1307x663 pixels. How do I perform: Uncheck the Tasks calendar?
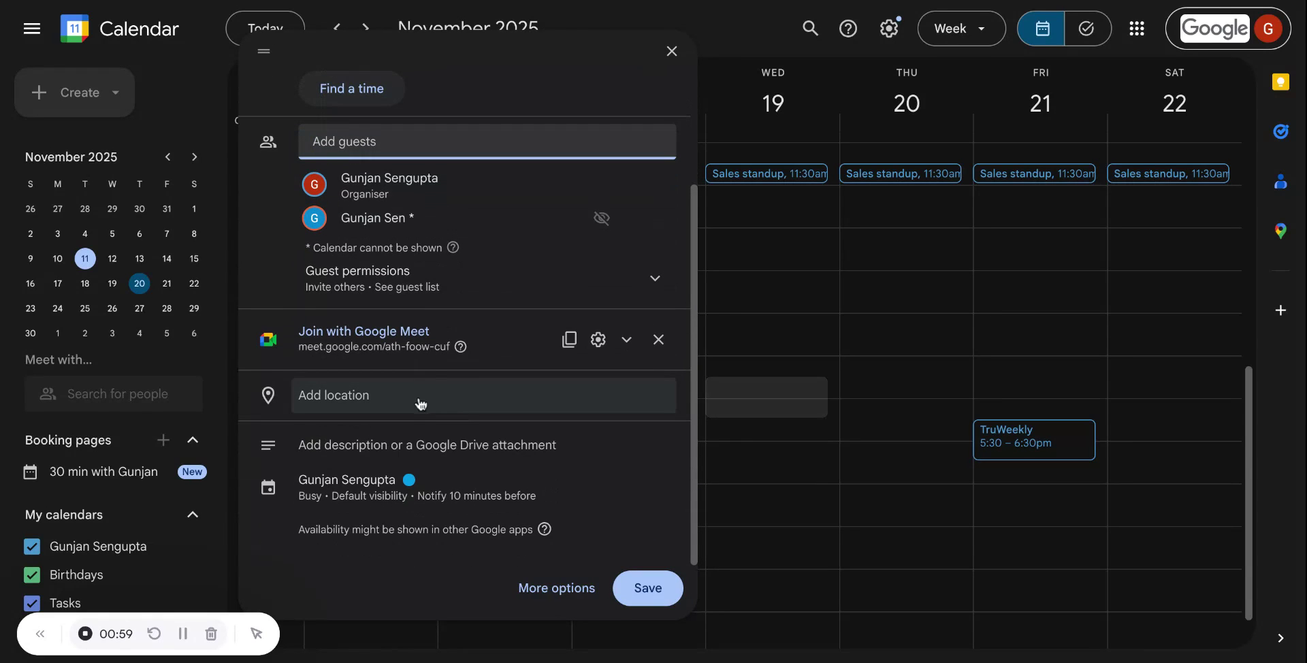coord(32,602)
